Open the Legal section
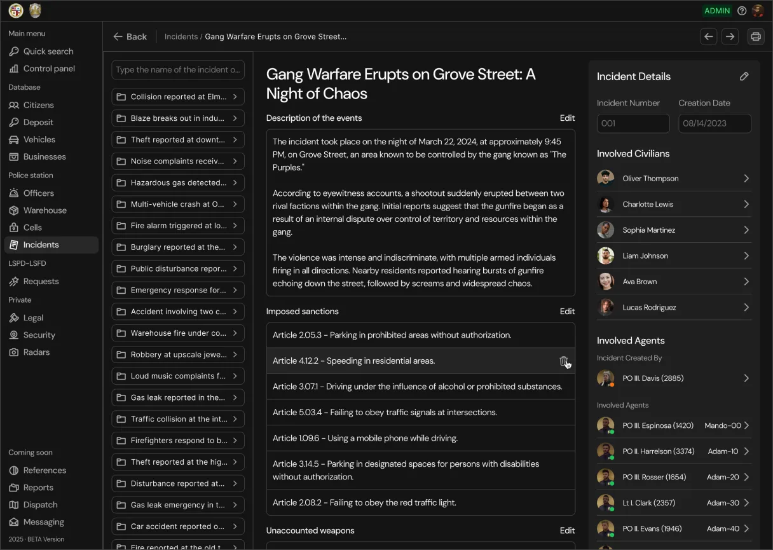The image size is (773, 550). [x=51, y=318]
